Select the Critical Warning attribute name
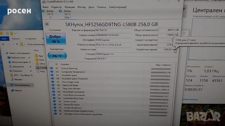Image resolution: width=225 pixels, height=126 pixels. point(69,68)
